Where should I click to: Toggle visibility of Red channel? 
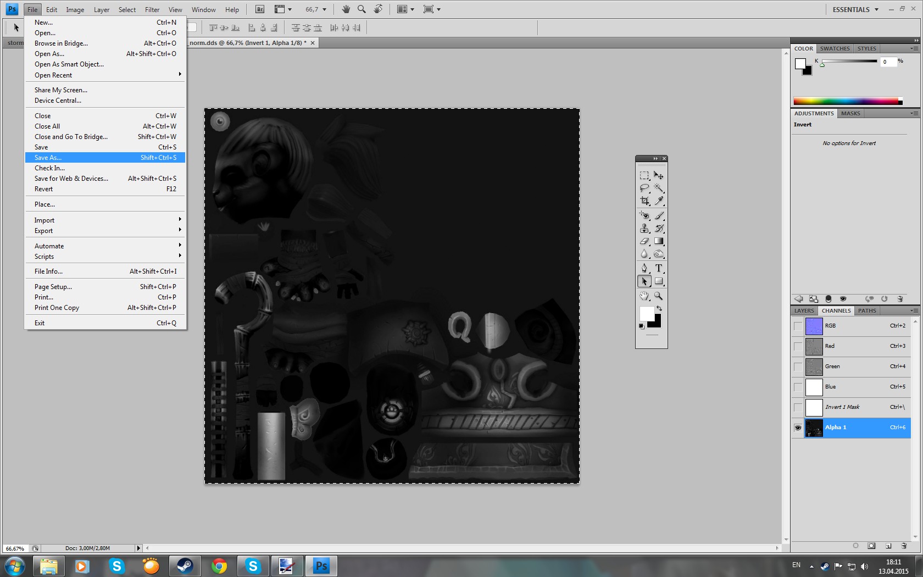tap(798, 346)
